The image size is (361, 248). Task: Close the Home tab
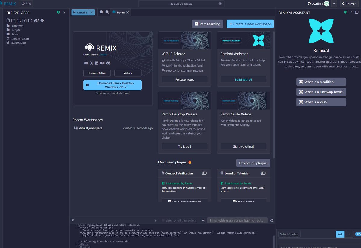[x=128, y=13]
